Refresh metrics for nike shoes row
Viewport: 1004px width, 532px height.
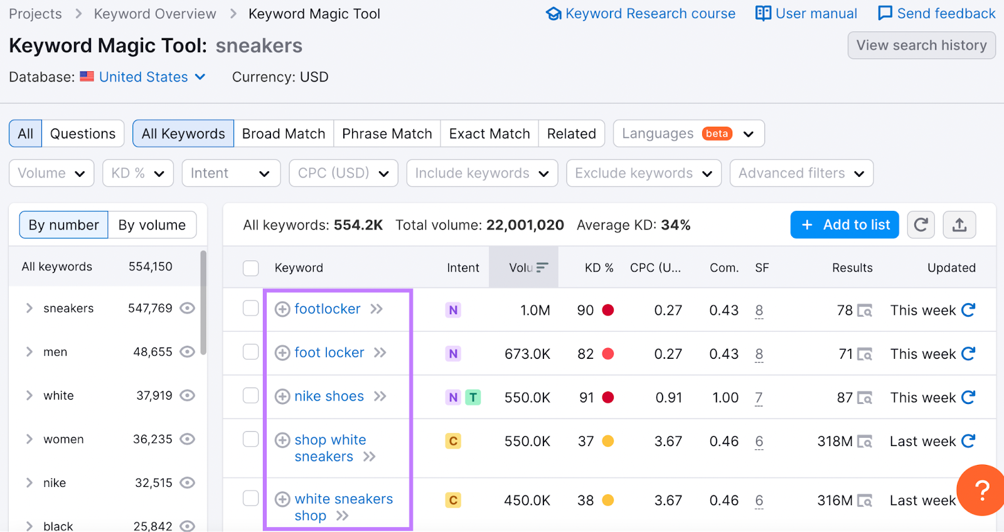968,397
